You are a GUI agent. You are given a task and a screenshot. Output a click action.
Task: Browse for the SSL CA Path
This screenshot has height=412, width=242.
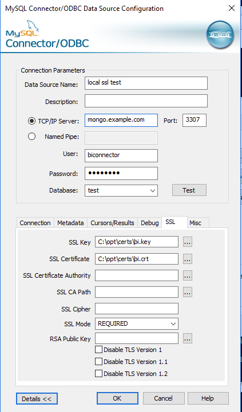tap(187, 292)
